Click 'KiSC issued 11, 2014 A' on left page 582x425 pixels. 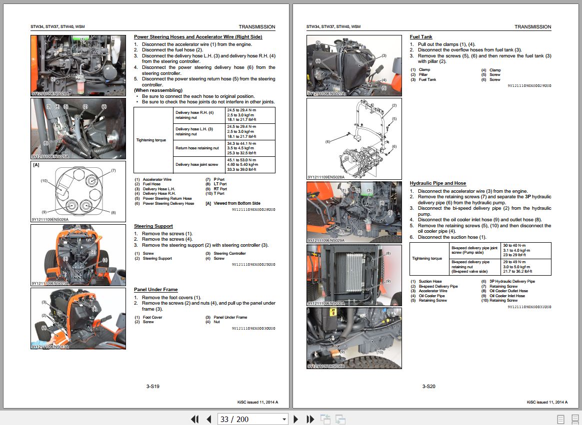[x=257, y=403]
